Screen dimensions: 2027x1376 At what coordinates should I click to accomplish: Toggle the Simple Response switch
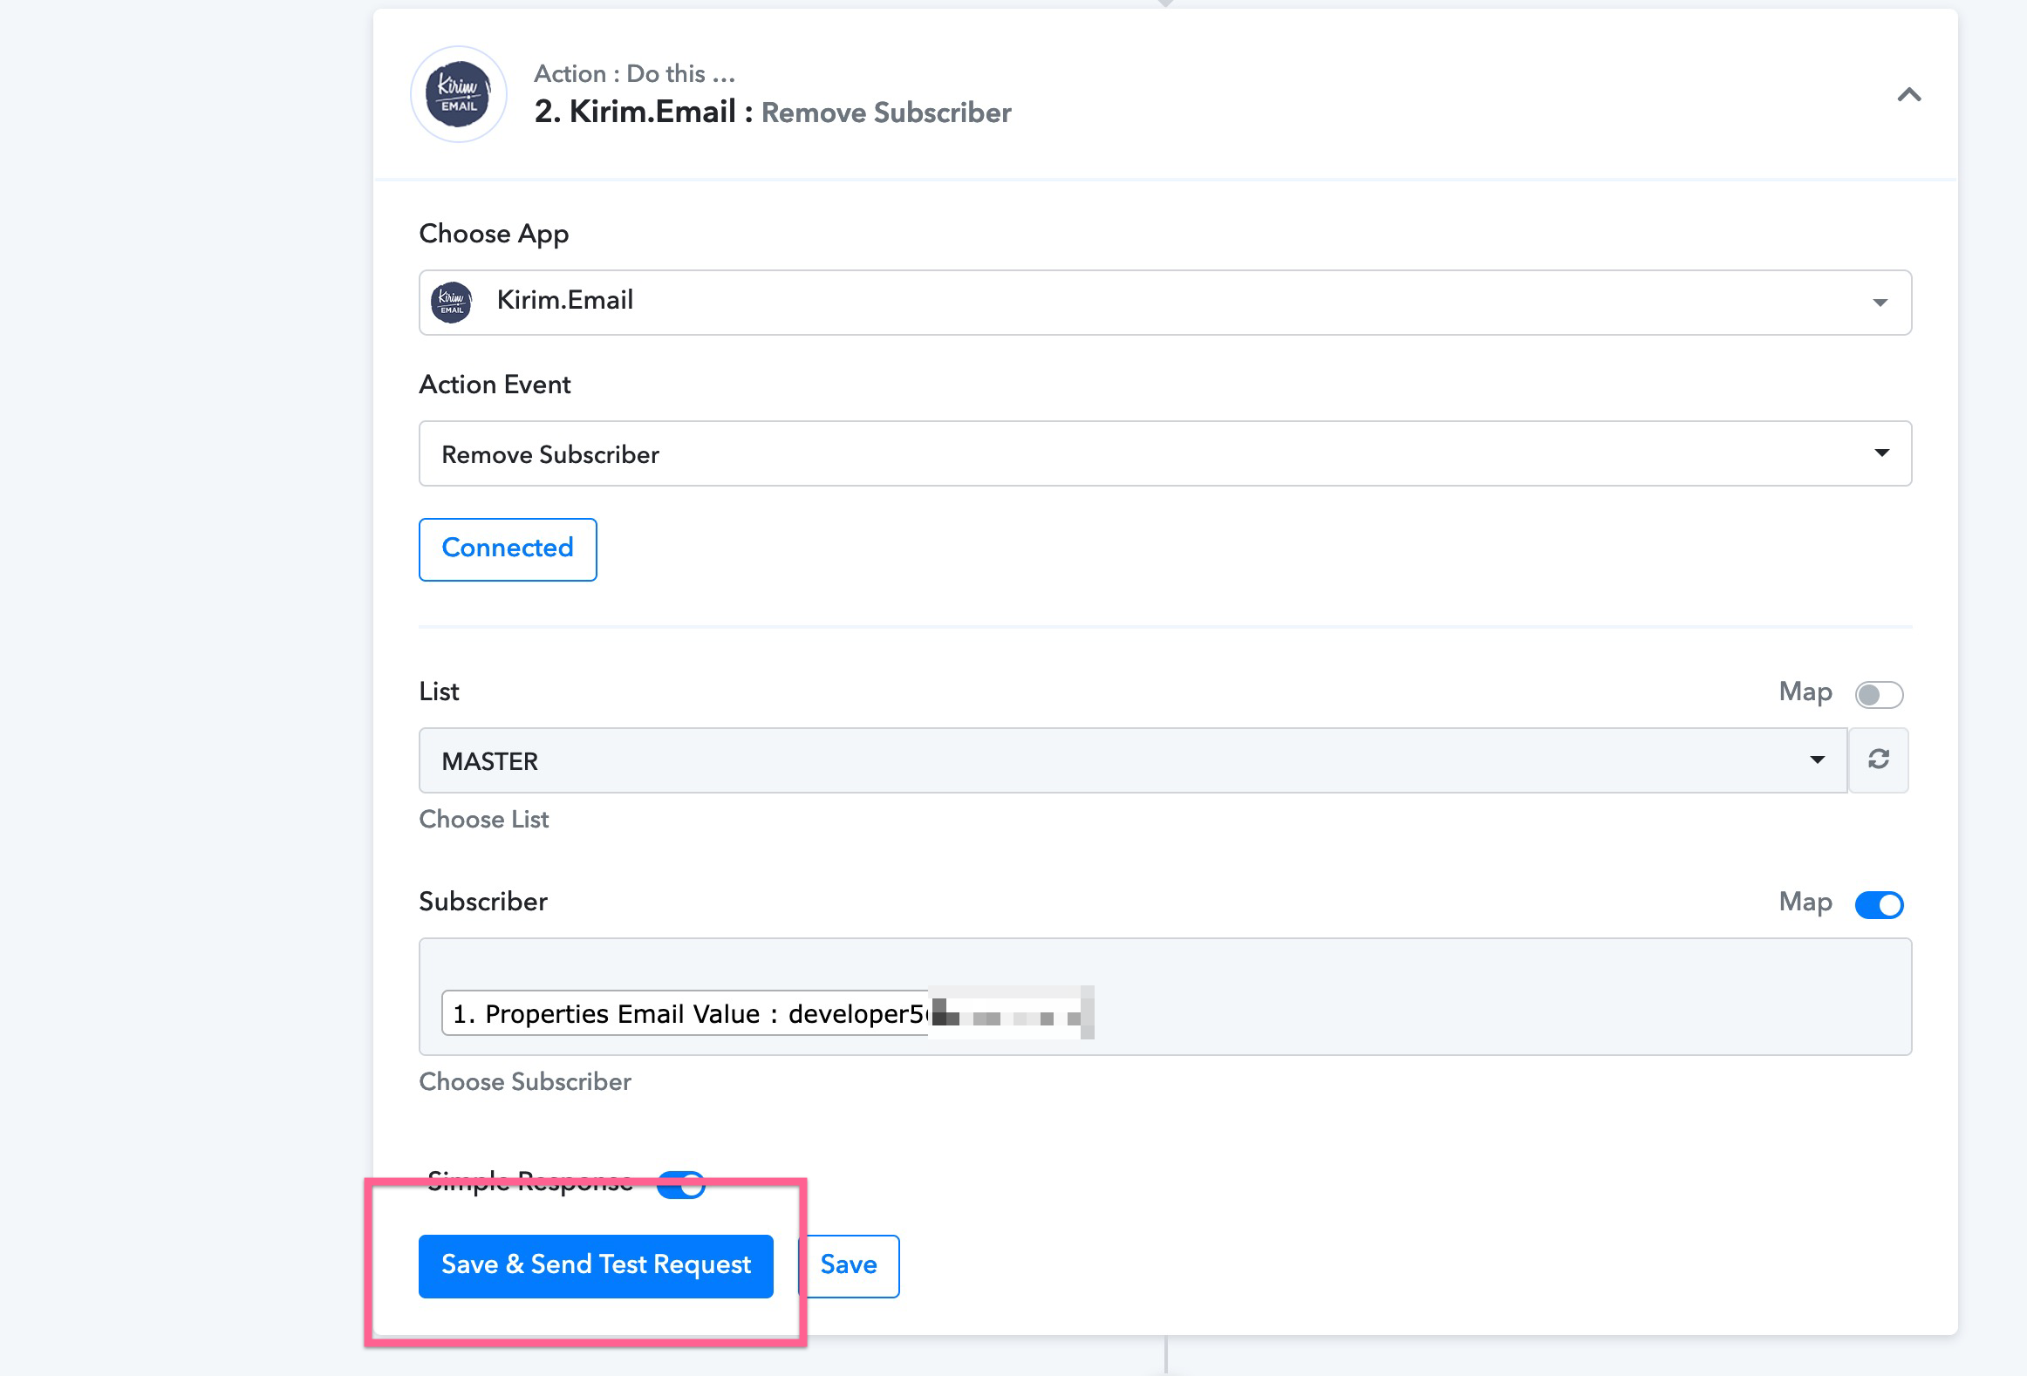click(681, 1184)
